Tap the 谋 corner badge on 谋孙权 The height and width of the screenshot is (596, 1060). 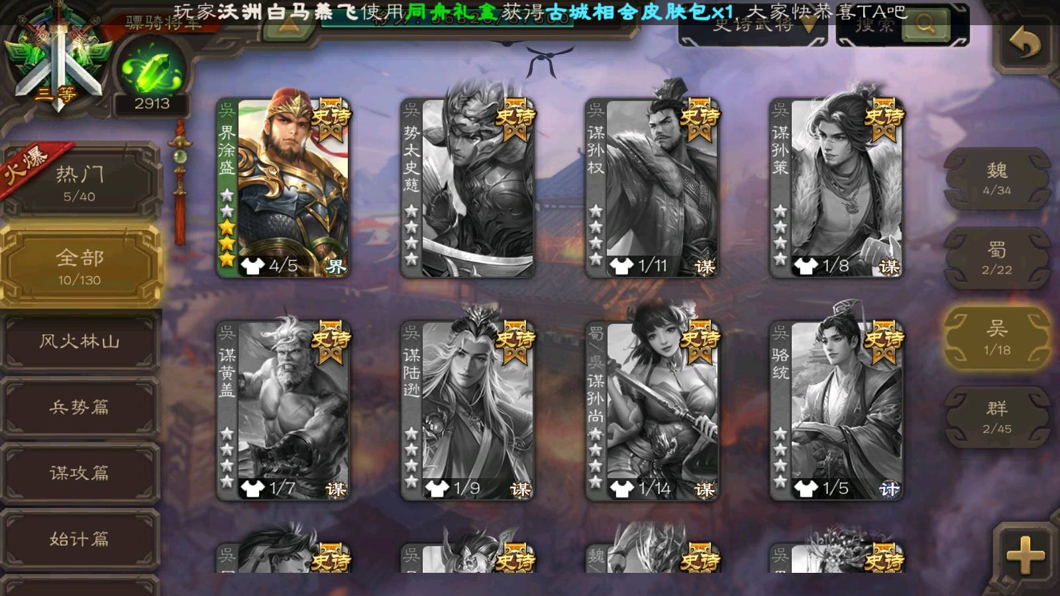(x=705, y=266)
